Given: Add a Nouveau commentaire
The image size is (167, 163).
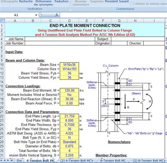Looking at the screenshot, I should tap(81, 3).
